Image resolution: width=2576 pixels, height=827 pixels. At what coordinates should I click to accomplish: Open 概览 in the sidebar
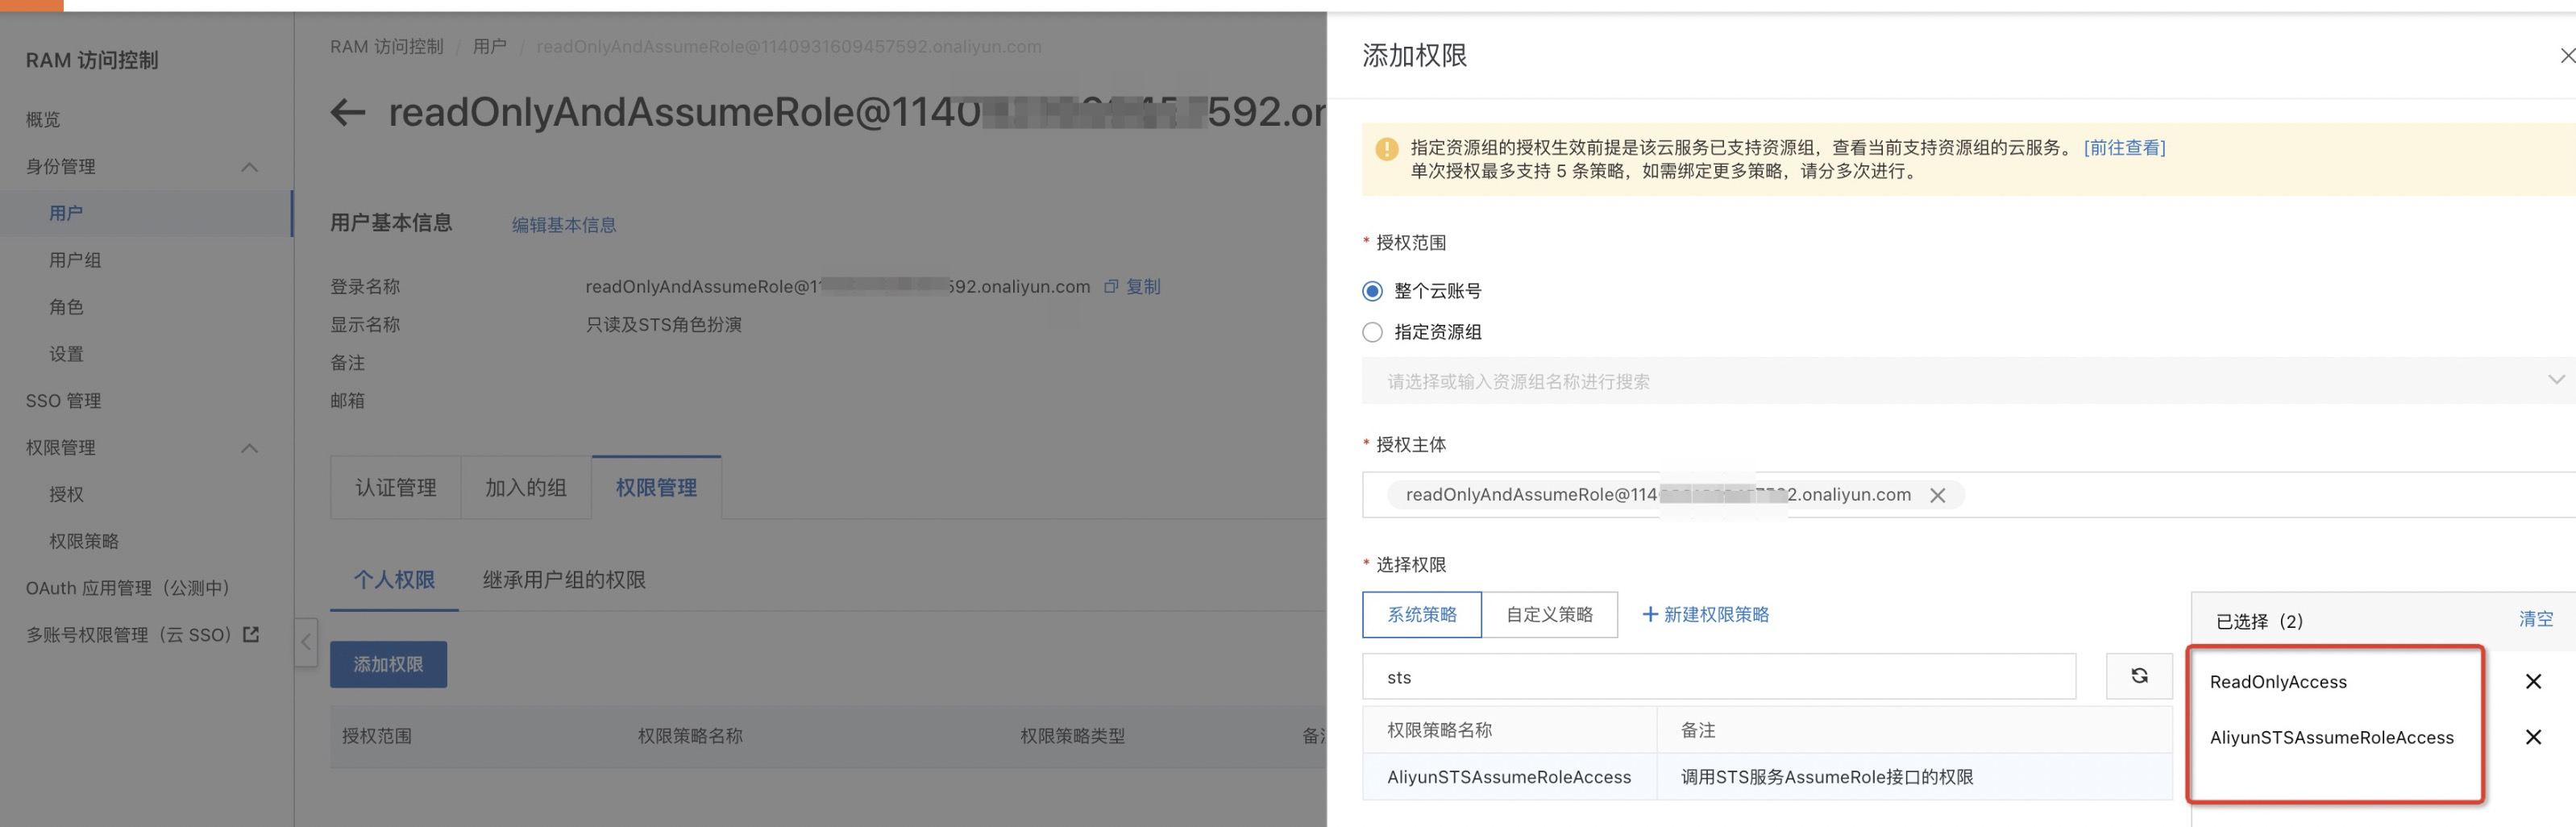(43, 120)
